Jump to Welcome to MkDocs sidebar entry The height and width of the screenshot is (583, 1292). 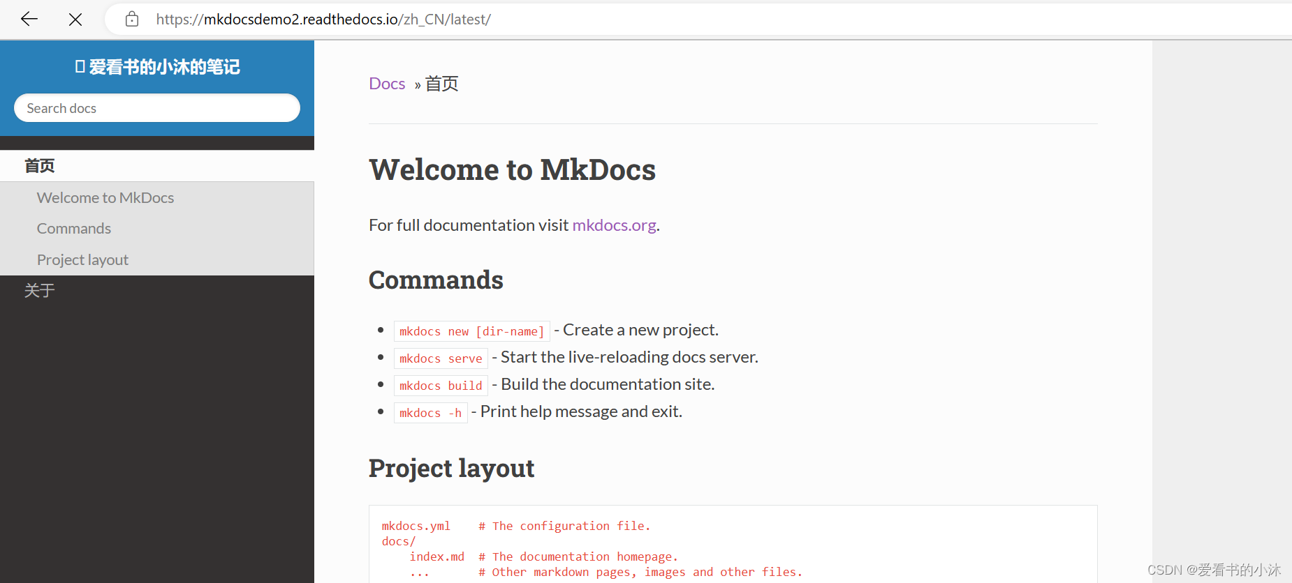point(105,198)
